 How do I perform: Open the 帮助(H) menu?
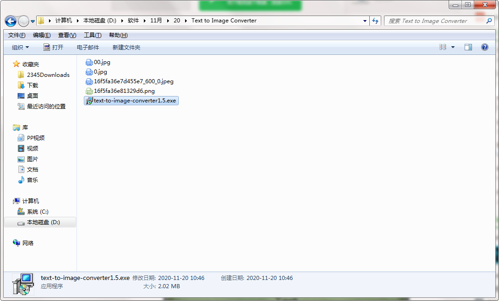click(118, 35)
